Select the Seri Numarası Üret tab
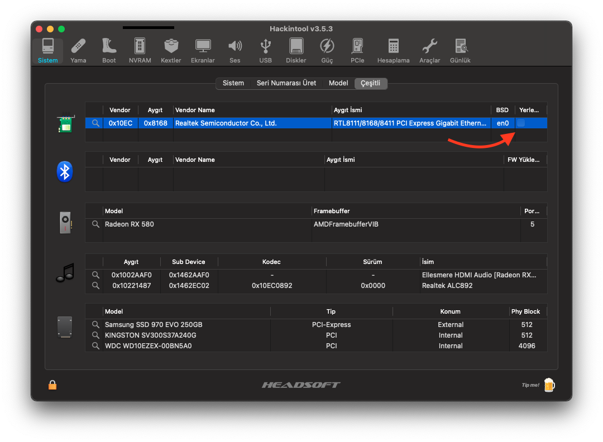 (x=286, y=83)
